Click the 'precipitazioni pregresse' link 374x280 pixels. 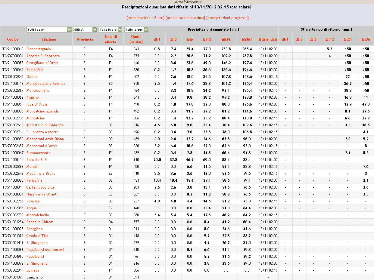(227, 18)
